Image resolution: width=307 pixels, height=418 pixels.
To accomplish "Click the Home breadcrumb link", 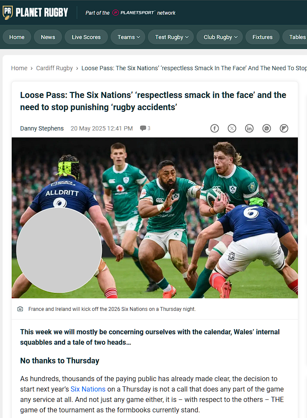I will pyautogui.click(x=19, y=68).
